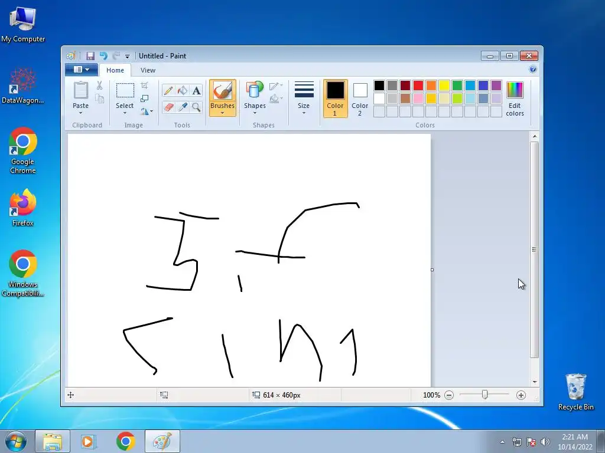Click the Firefox desktop shortcut
Viewport: 605px width, 453px height.
tap(23, 207)
